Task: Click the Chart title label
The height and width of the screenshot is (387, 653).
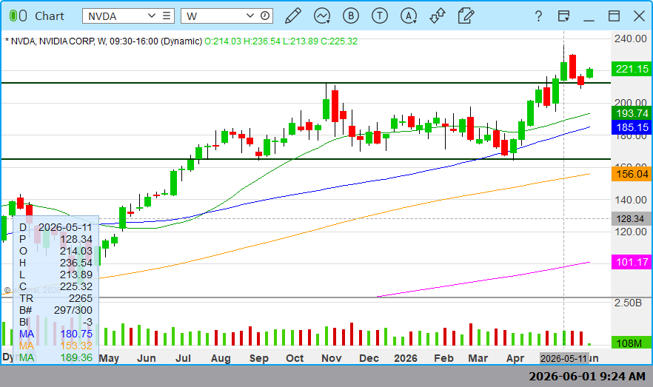Action: [49, 16]
